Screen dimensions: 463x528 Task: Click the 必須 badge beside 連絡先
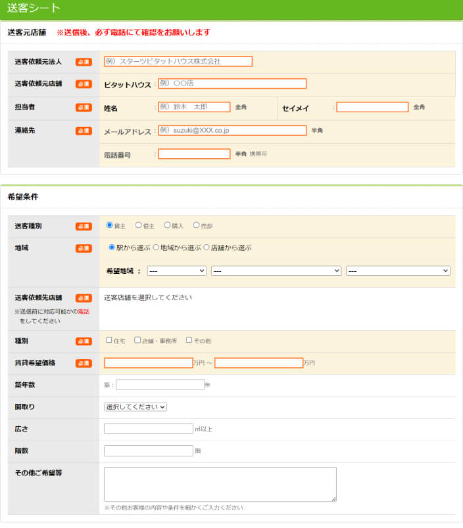[84, 131]
